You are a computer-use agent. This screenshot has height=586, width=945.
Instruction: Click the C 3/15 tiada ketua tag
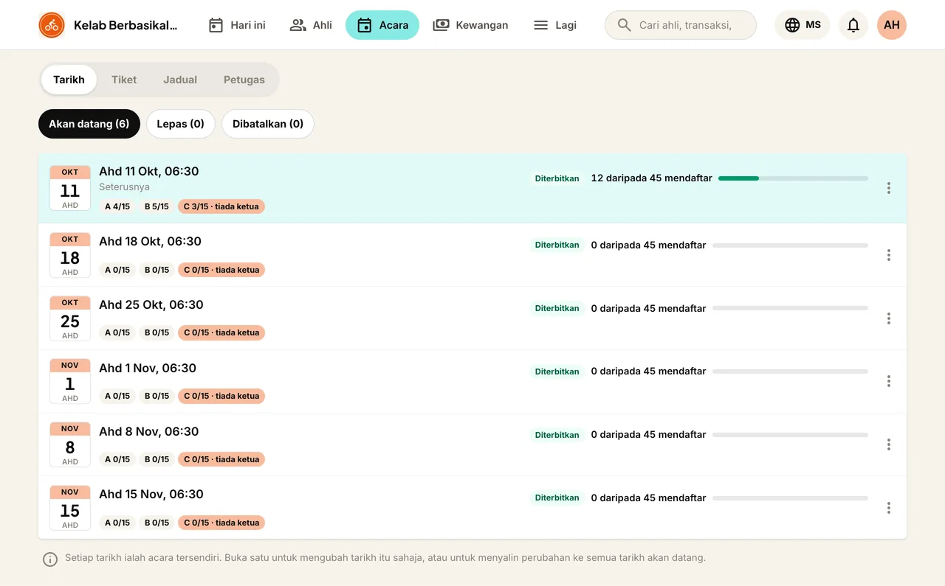click(221, 206)
